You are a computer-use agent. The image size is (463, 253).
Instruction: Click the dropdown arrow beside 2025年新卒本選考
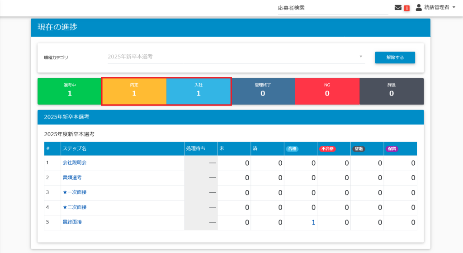(x=361, y=57)
